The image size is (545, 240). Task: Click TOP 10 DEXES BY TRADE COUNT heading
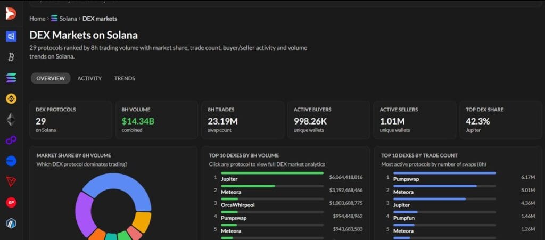[419, 155]
